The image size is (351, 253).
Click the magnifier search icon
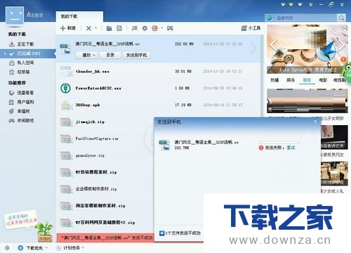(341, 18)
